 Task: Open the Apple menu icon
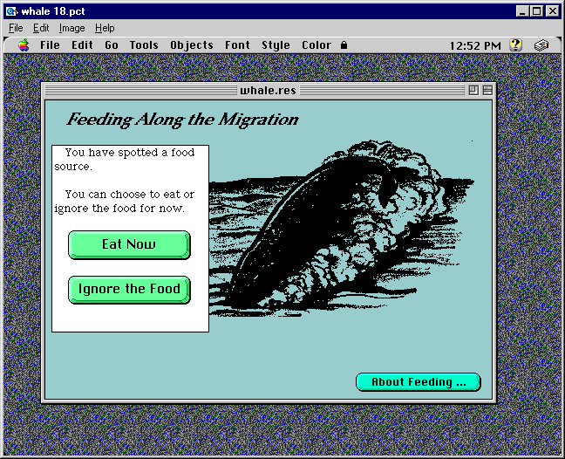click(x=24, y=45)
